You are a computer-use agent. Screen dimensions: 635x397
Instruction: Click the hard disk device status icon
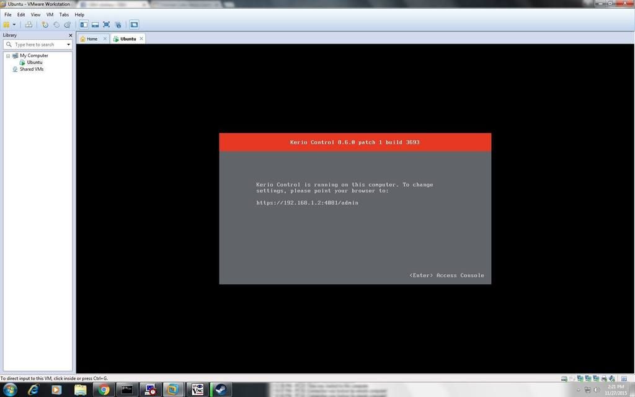[x=564, y=378]
